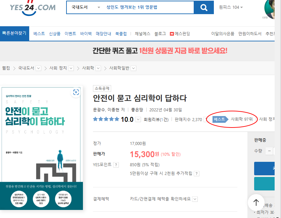Click the help icon after 2천원 추가적립

pyautogui.click(x=197, y=174)
